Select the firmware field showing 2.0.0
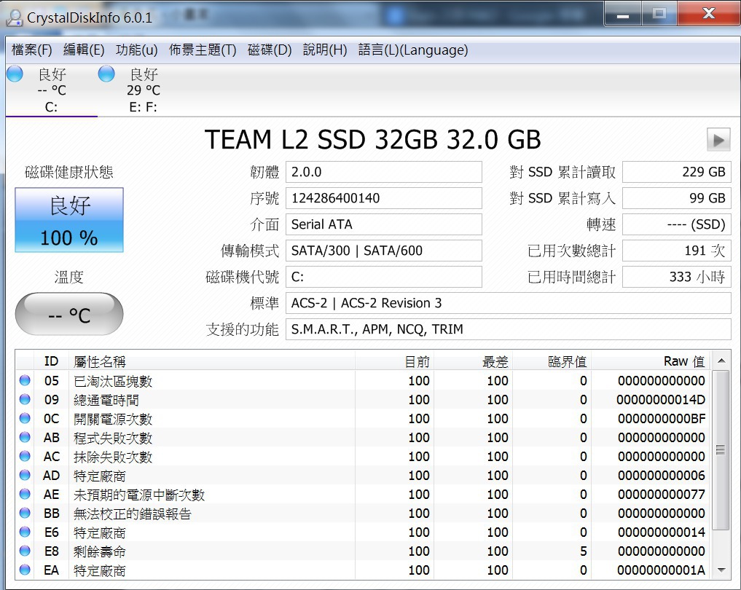 coord(384,172)
